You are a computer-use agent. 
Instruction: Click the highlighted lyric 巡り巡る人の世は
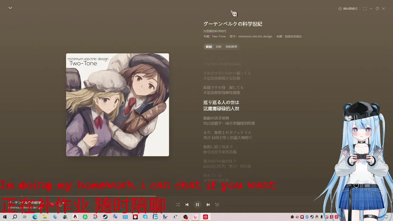coord(221,102)
